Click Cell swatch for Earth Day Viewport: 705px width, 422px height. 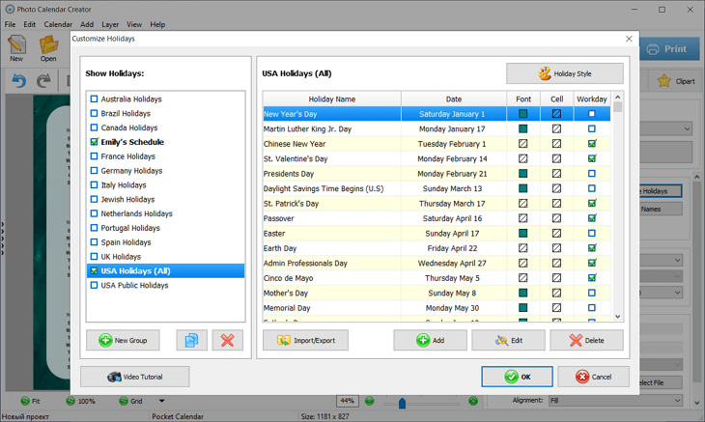coord(556,248)
